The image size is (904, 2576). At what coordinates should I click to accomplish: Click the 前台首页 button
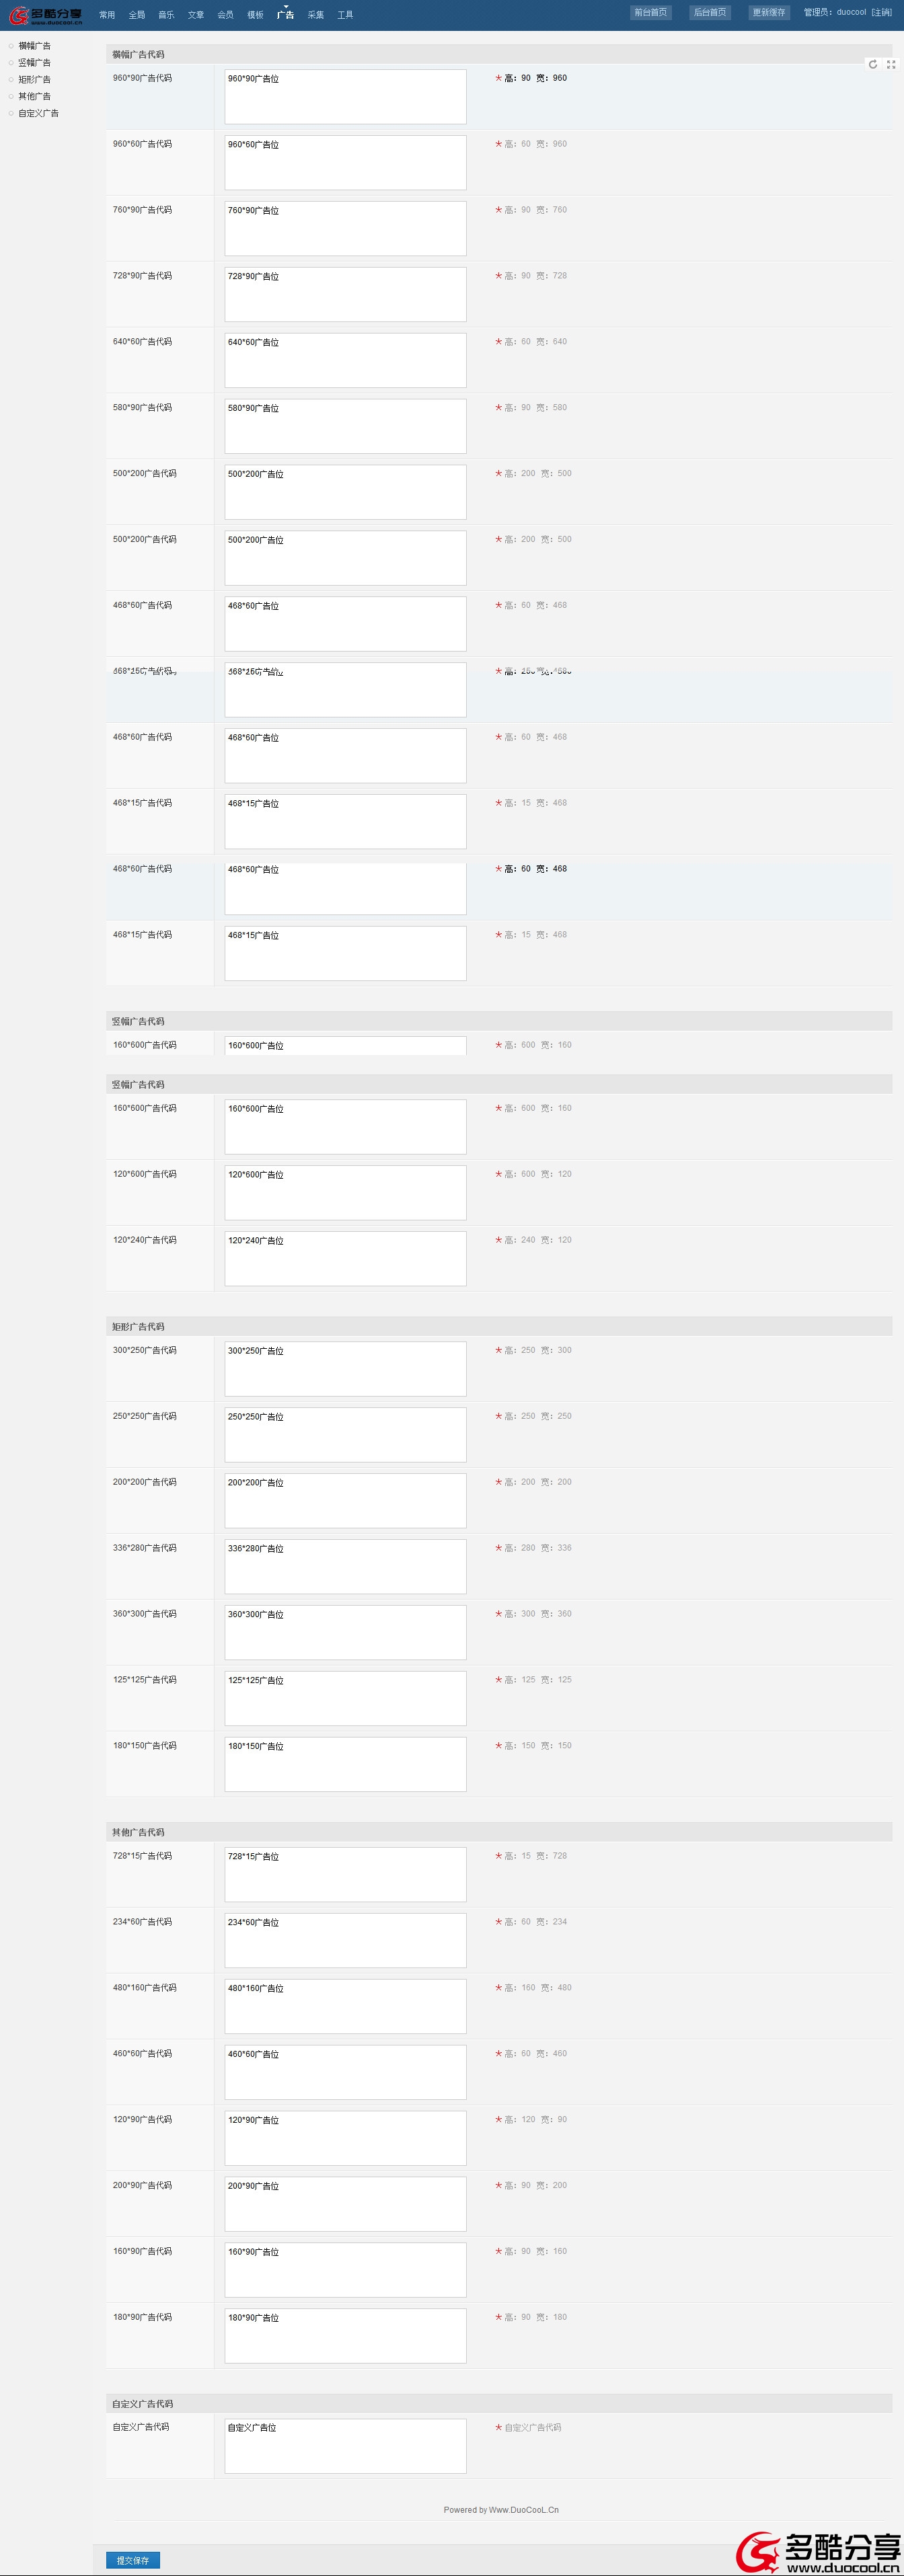650,12
